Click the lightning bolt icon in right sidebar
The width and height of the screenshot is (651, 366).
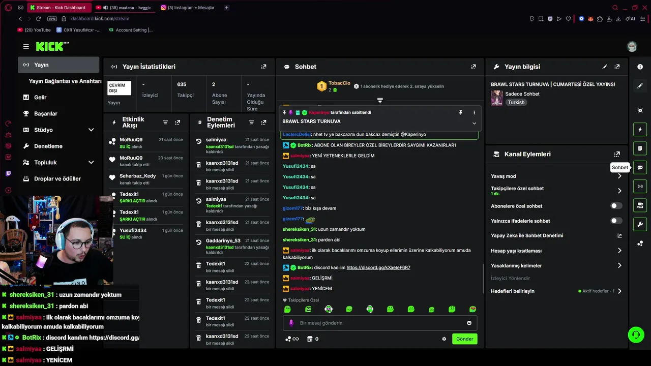[640, 130]
